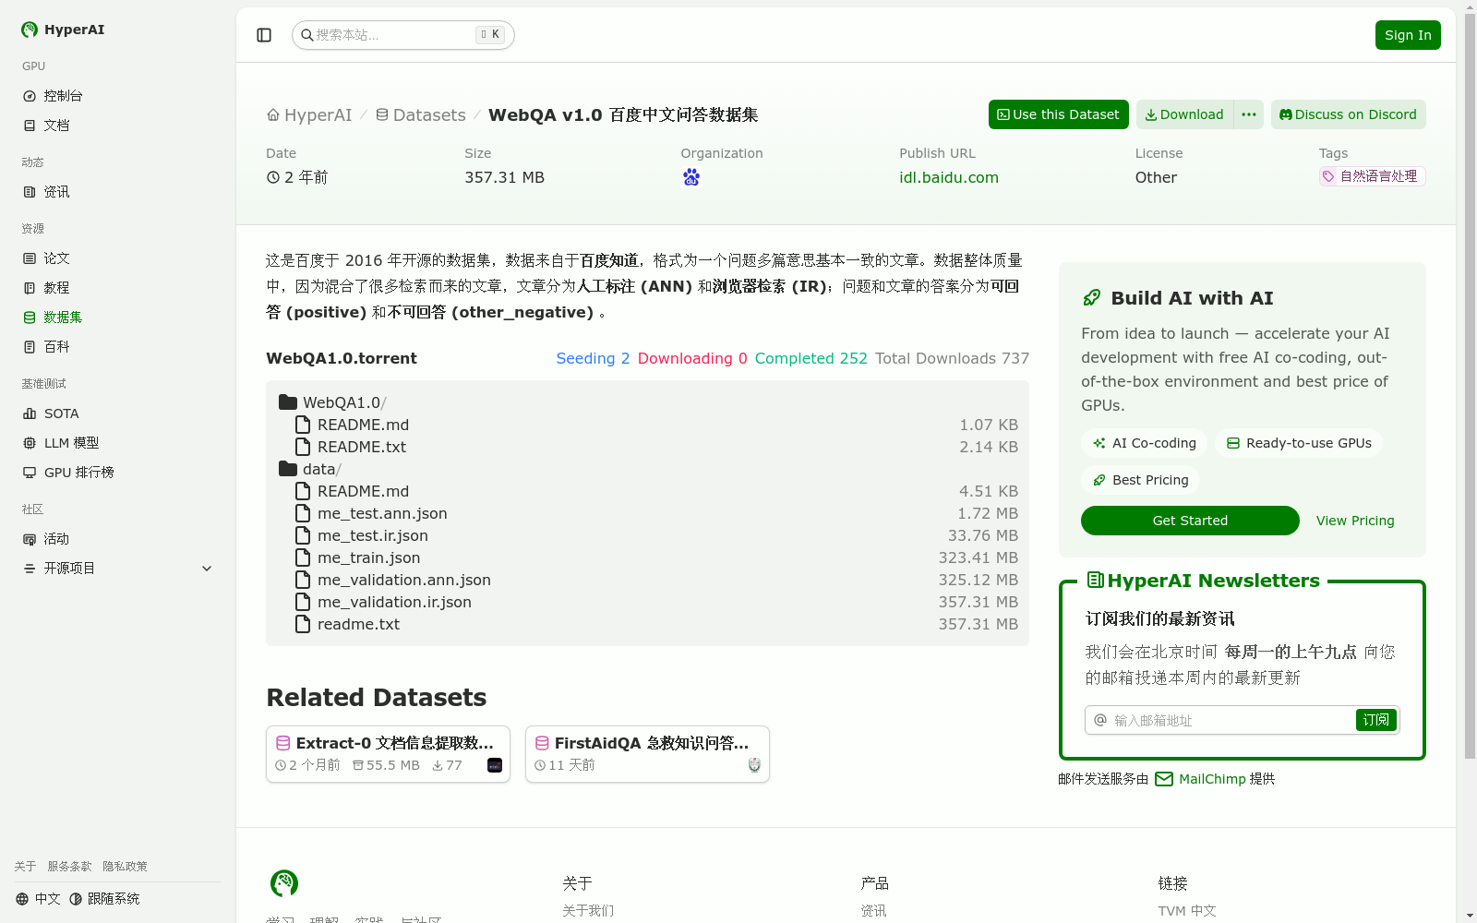Click the Download button

1184,114
